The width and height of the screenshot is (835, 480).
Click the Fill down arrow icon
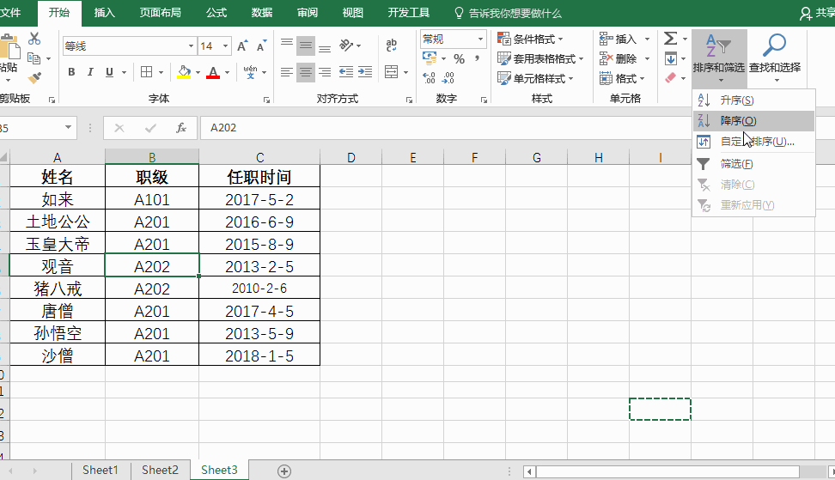tap(670, 58)
